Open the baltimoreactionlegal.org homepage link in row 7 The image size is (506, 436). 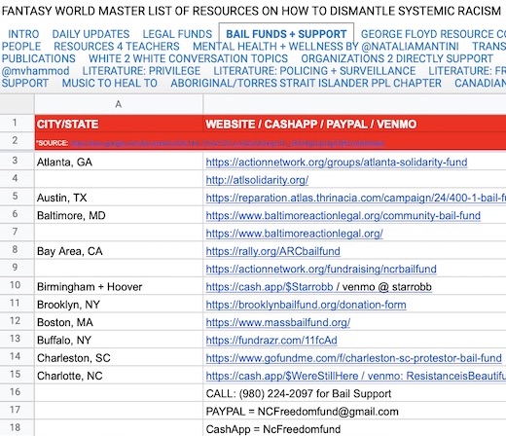[294, 234]
